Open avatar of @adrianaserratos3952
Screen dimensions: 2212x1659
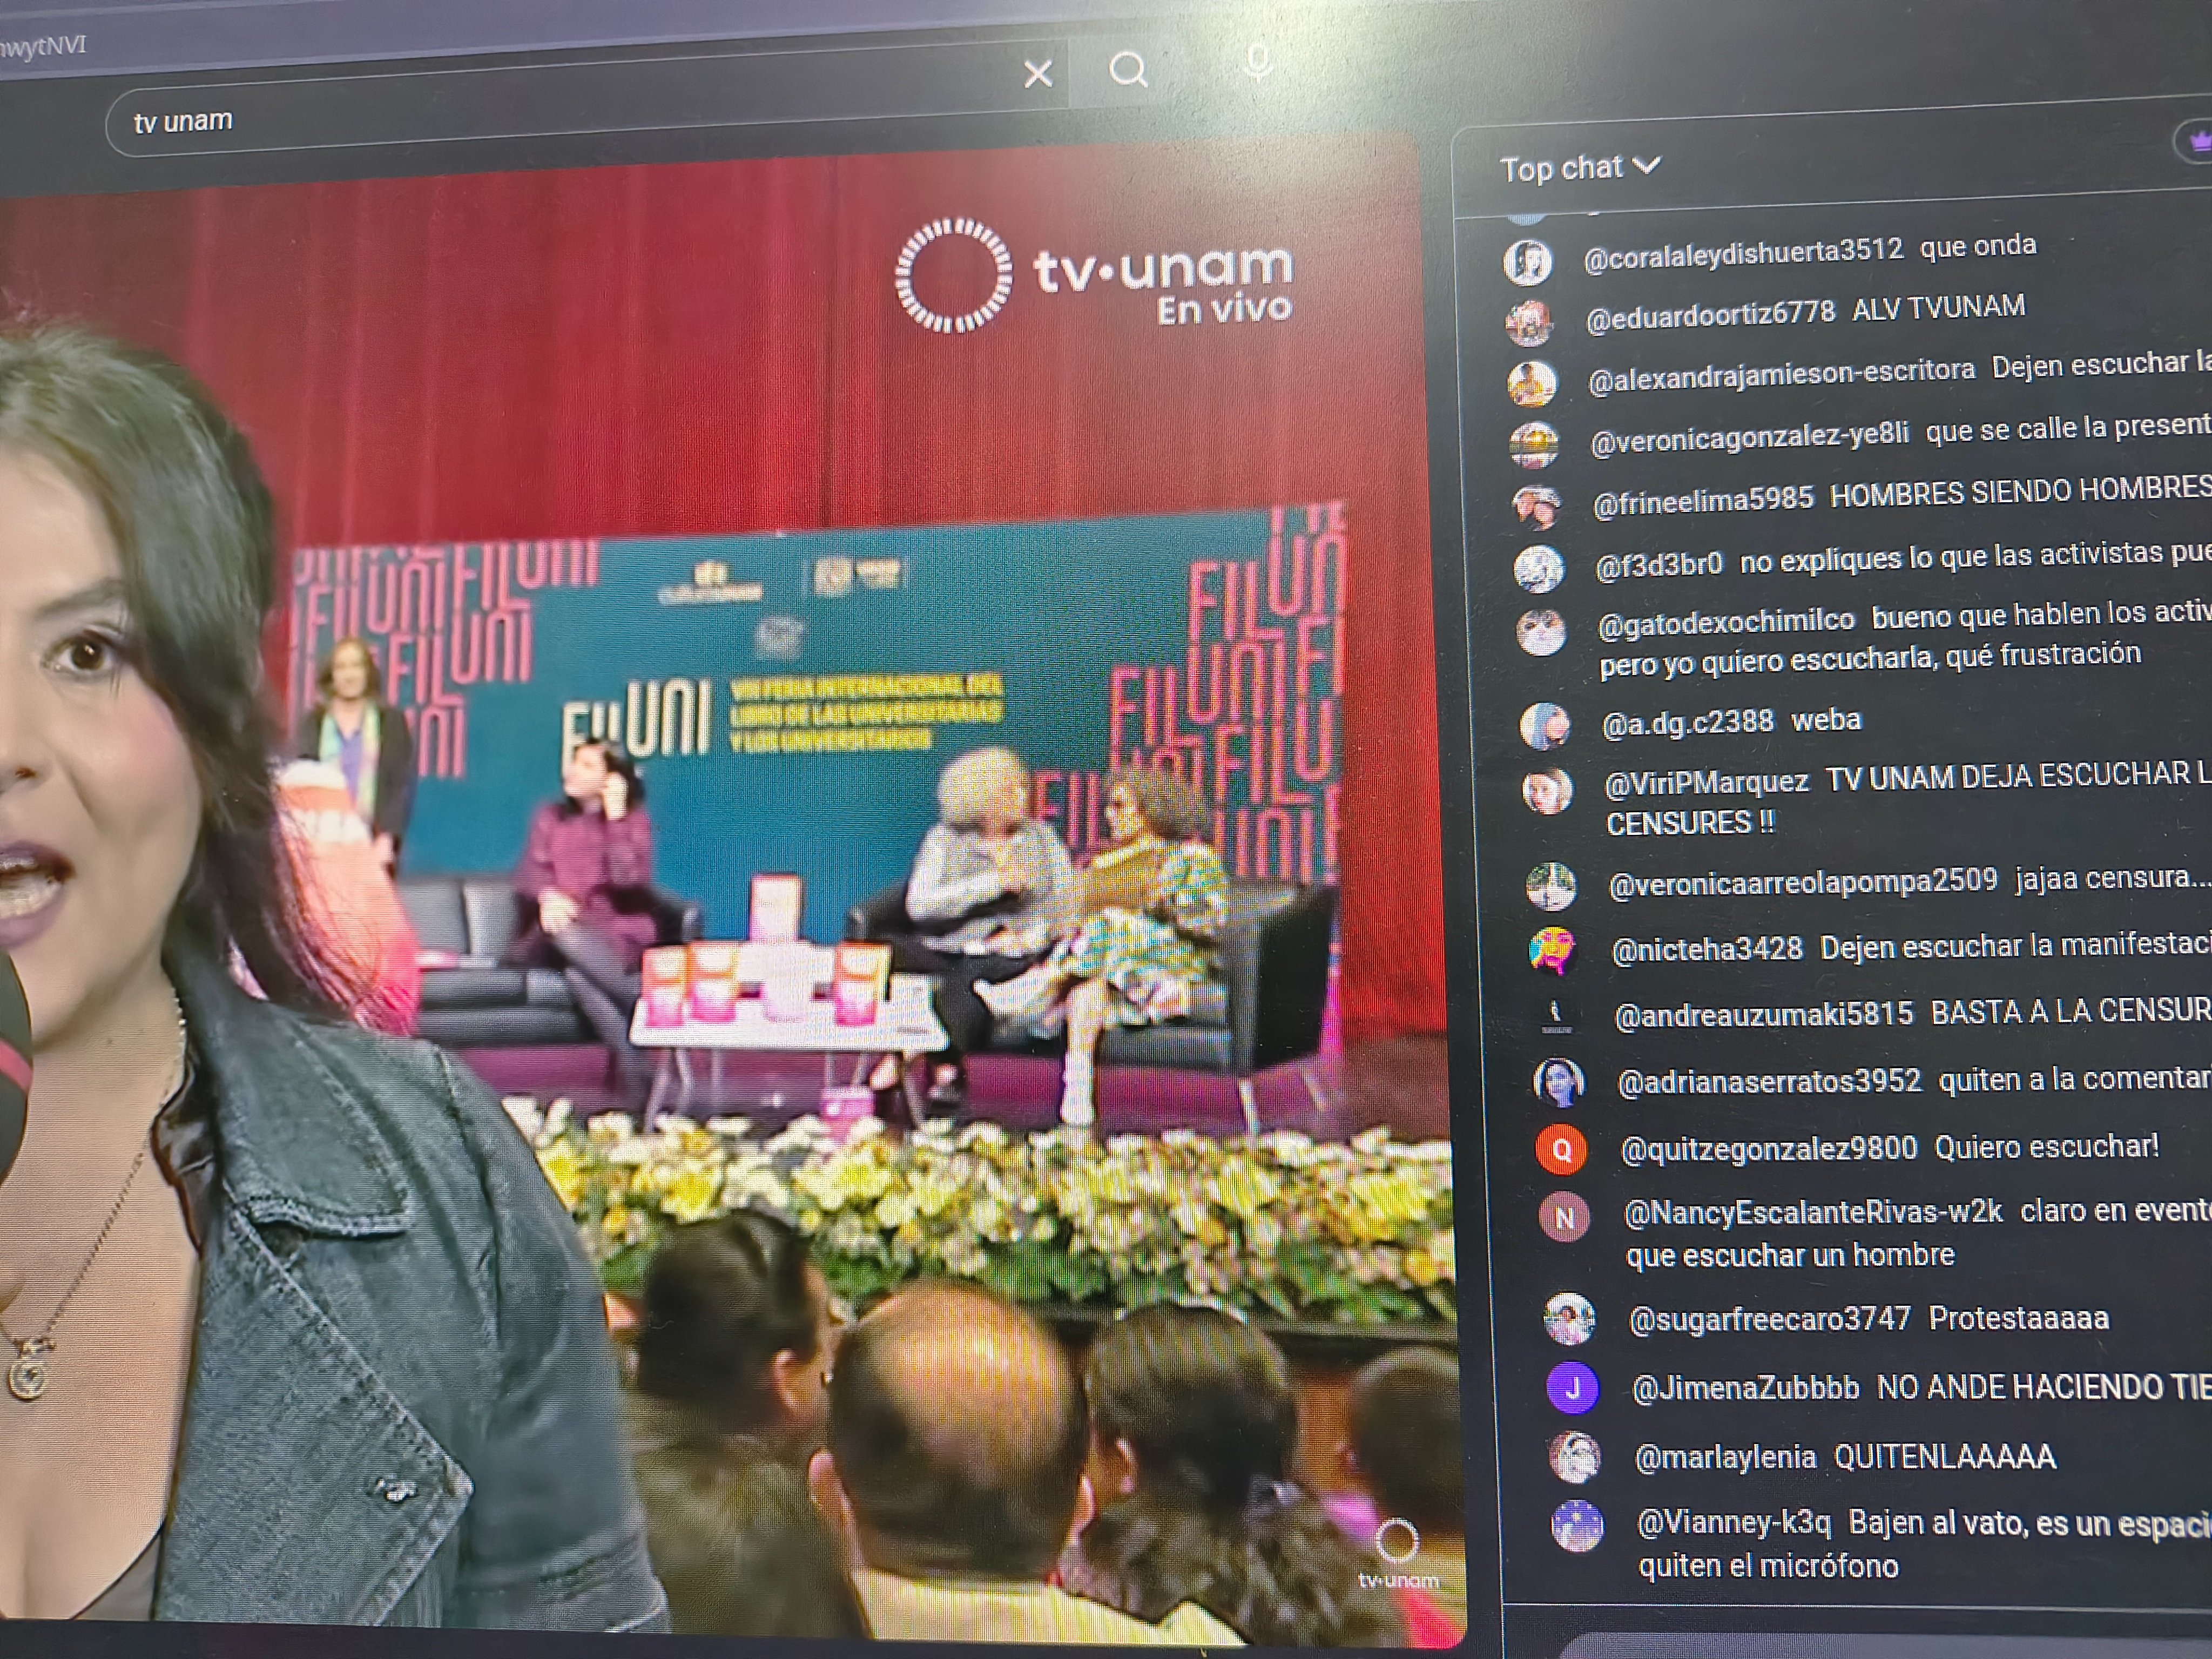[x=1558, y=1083]
